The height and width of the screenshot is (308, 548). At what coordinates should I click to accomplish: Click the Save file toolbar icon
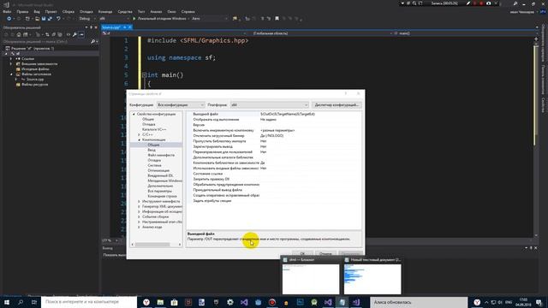click(44, 19)
